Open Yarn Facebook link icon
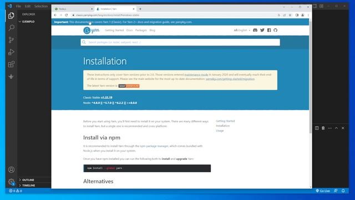Screen dimensions: 355x200 tap(269, 30)
